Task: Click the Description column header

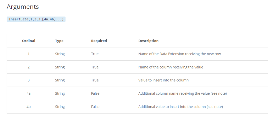Action: [148, 41]
